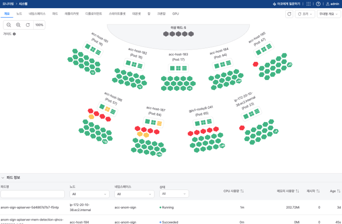Zoom in the node topology view
This screenshot has width=342, height=224.
coord(18,25)
